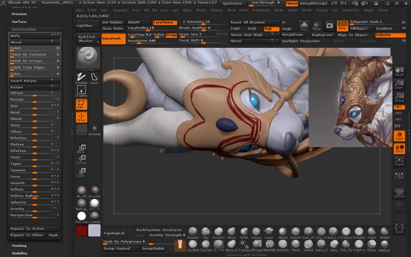
Task: Select the Clay brush
Action: tap(206, 233)
